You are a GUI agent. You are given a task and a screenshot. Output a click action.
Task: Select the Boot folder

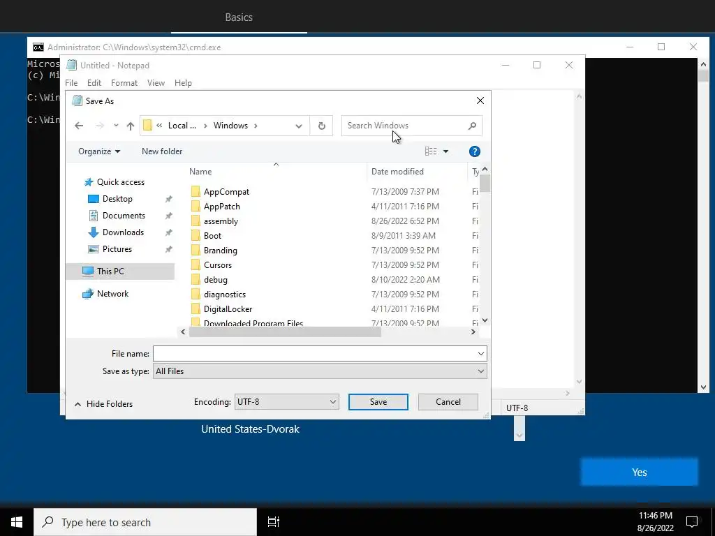pyautogui.click(x=212, y=236)
